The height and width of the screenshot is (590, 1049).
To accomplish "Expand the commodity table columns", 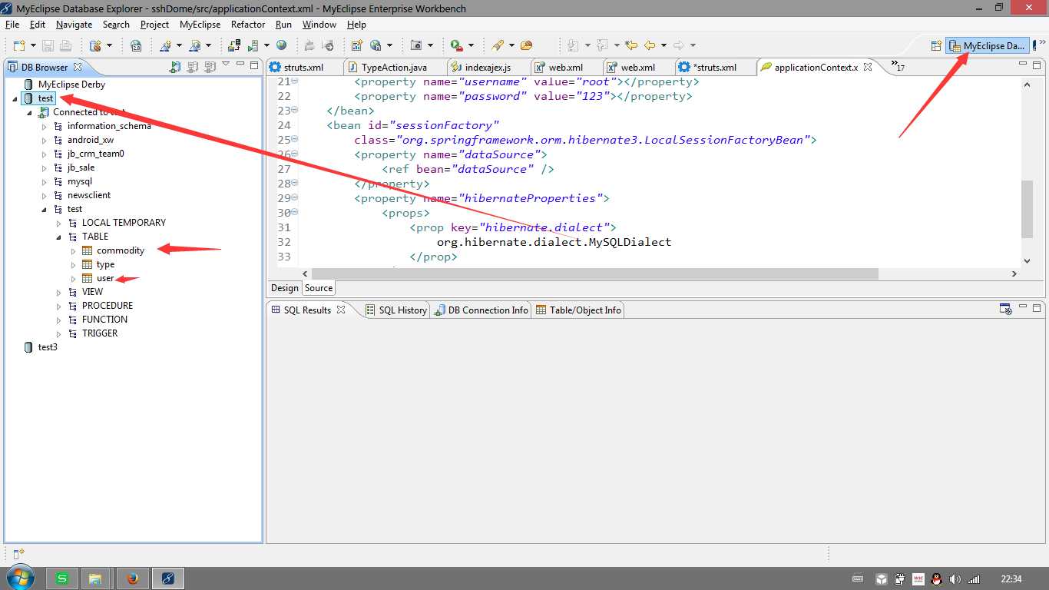I will (x=74, y=250).
